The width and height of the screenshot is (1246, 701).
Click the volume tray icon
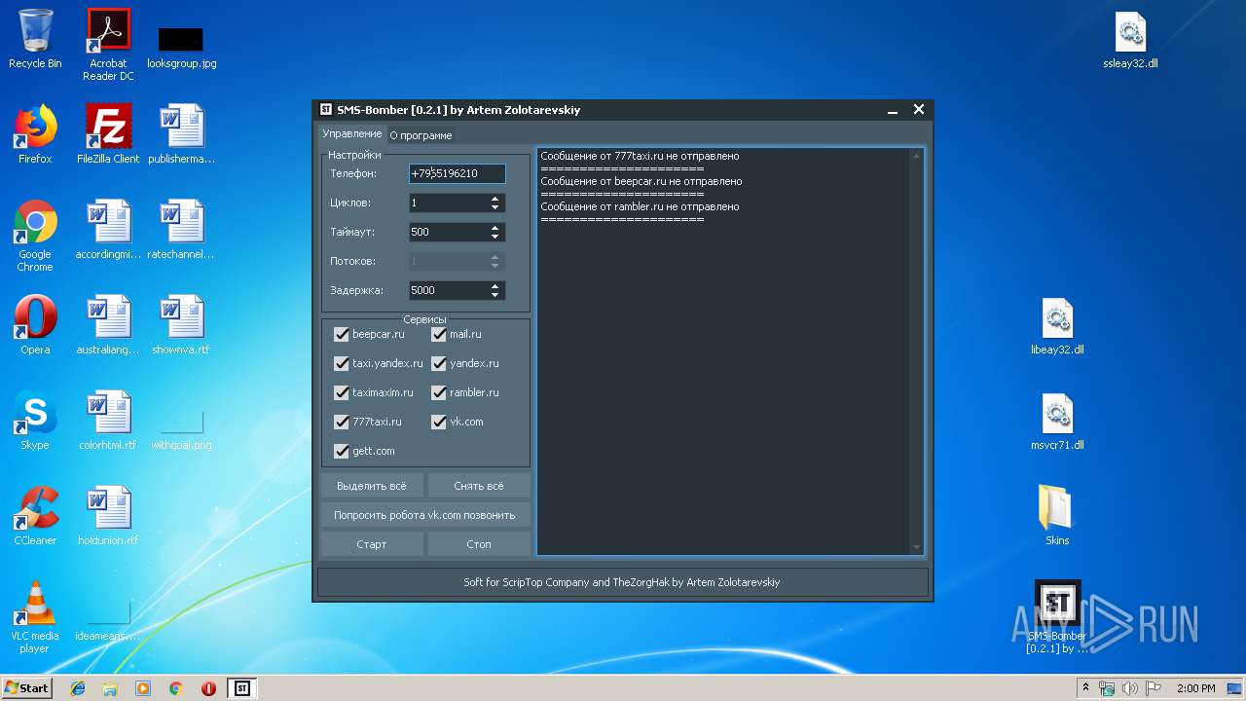pos(1130,688)
